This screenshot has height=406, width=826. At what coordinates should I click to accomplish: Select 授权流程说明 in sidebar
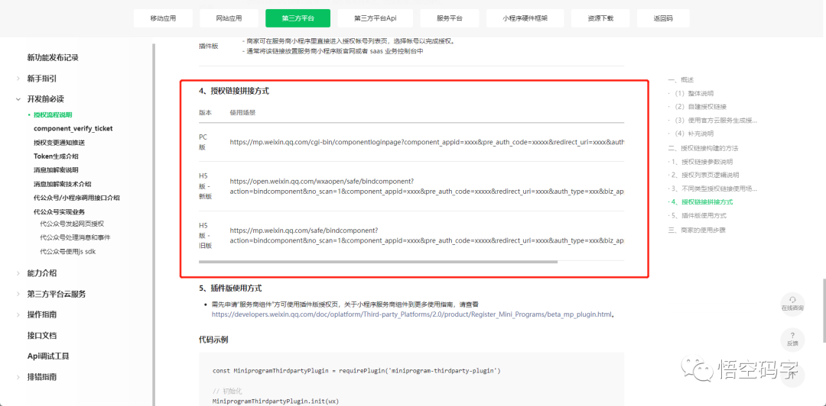coord(53,114)
